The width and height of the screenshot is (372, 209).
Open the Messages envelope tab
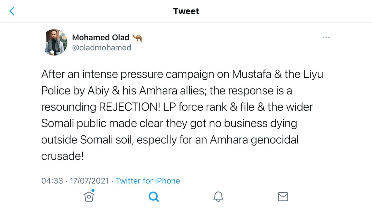point(283,197)
